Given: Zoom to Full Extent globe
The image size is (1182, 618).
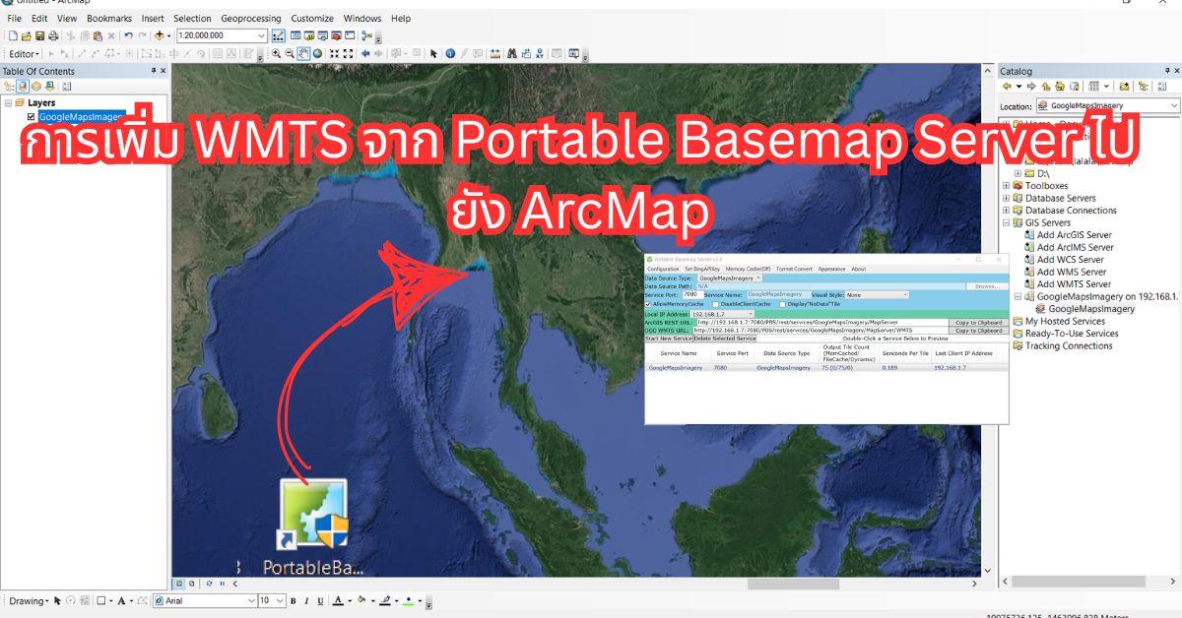Looking at the screenshot, I should point(318,53).
